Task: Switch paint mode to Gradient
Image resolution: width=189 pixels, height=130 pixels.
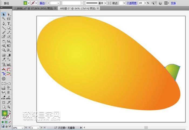Action: (6, 122)
